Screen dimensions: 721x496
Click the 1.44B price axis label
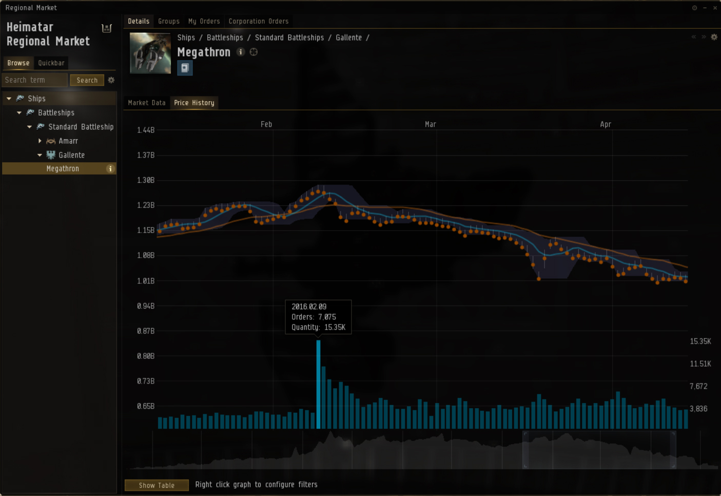coord(146,130)
